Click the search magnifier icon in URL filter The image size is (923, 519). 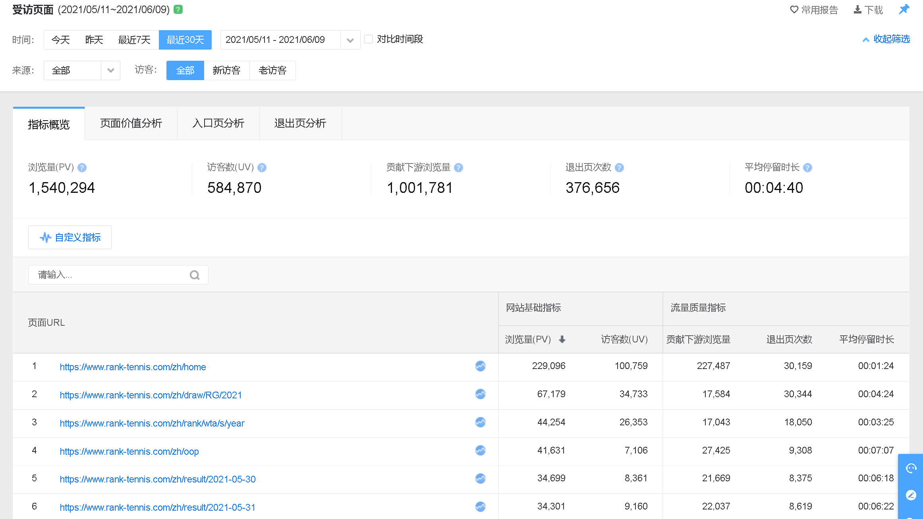pyautogui.click(x=195, y=275)
